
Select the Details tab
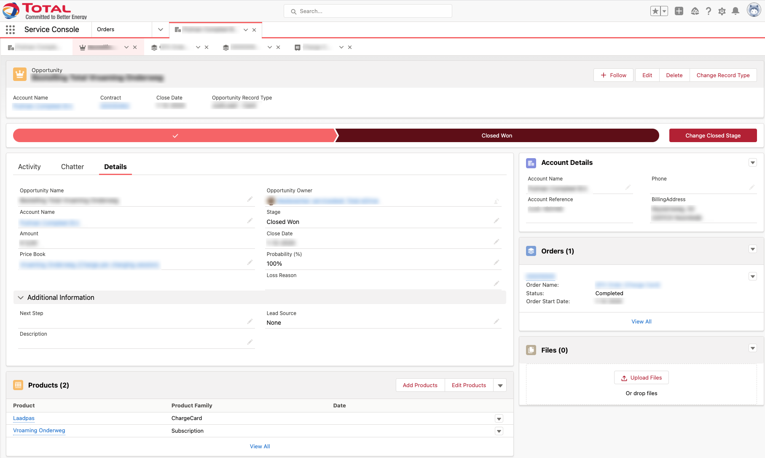pyautogui.click(x=115, y=167)
